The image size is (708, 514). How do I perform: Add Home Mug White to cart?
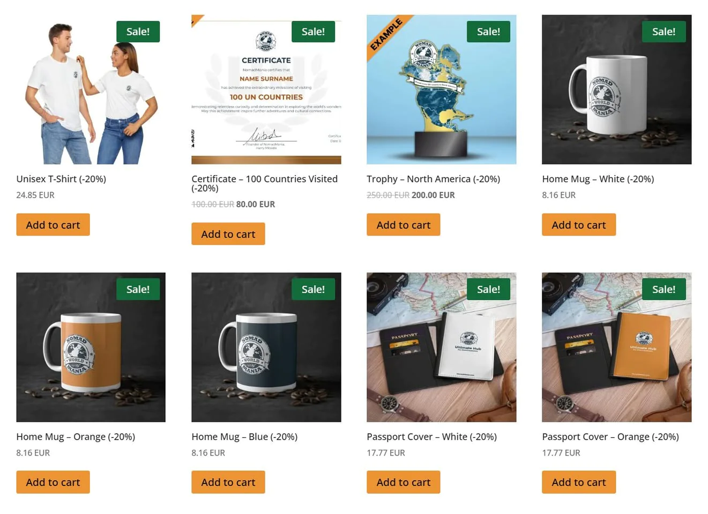[579, 225]
